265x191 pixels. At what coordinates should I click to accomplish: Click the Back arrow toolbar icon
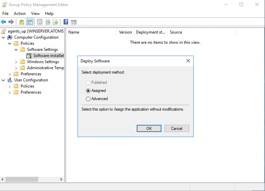(x=4, y=22)
